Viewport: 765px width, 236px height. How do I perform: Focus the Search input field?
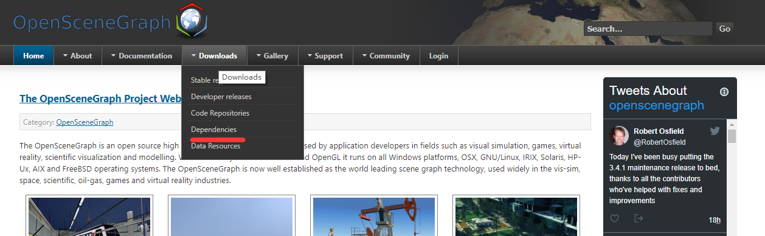(648, 29)
